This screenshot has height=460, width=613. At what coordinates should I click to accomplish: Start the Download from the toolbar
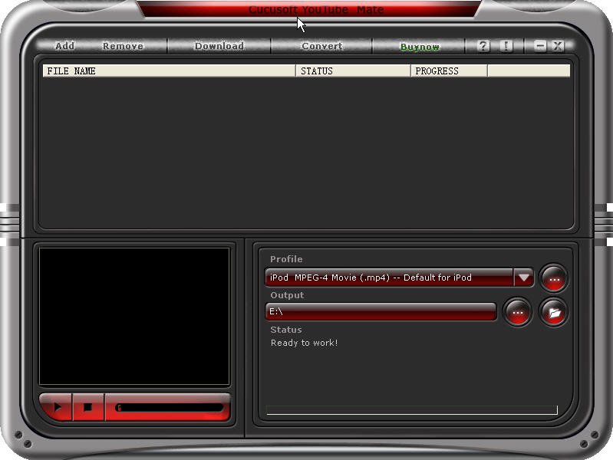219,46
